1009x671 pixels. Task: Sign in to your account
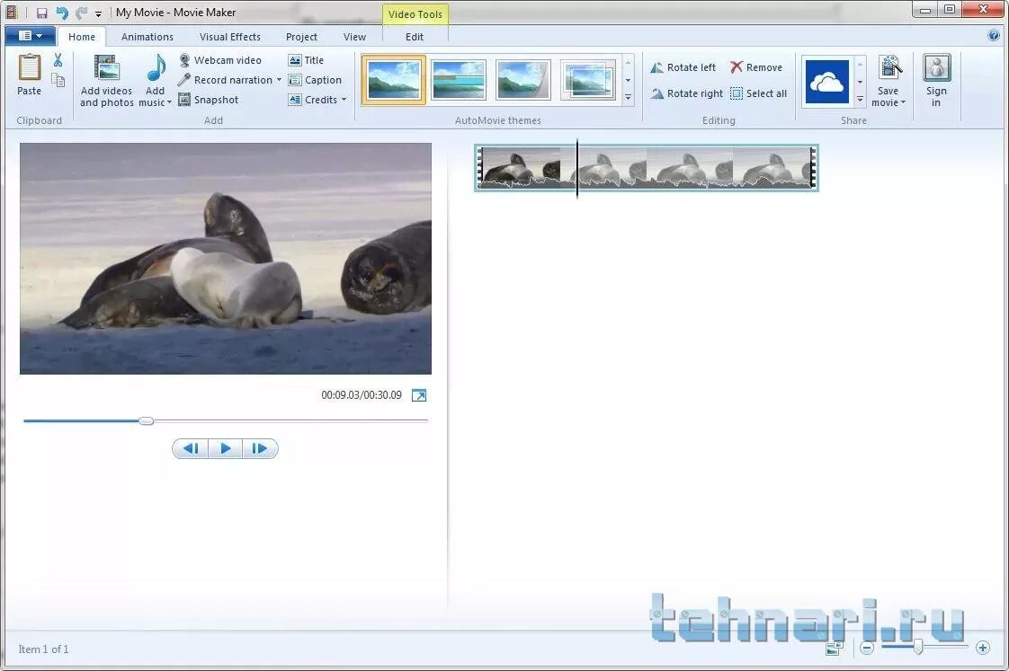(x=936, y=80)
